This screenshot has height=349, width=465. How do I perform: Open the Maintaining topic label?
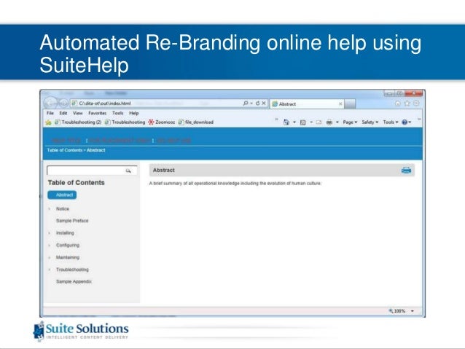(x=68, y=257)
